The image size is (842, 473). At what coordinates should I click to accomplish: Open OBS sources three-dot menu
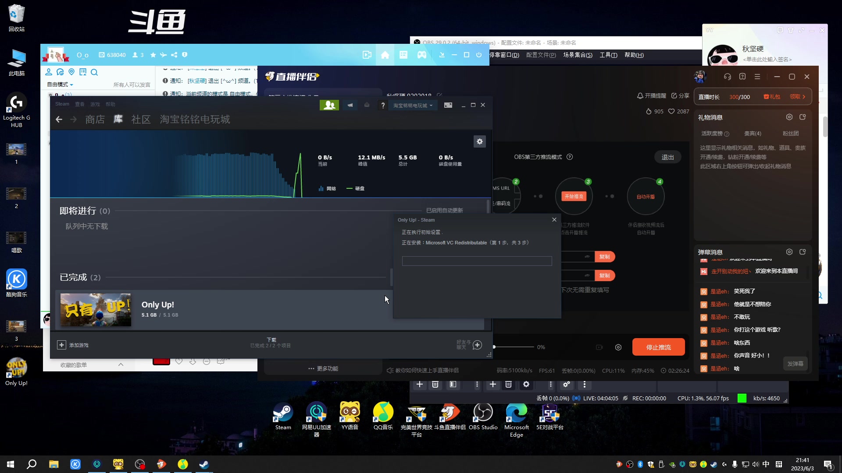click(x=551, y=385)
